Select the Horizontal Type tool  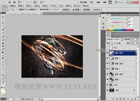tap(3, 65)
